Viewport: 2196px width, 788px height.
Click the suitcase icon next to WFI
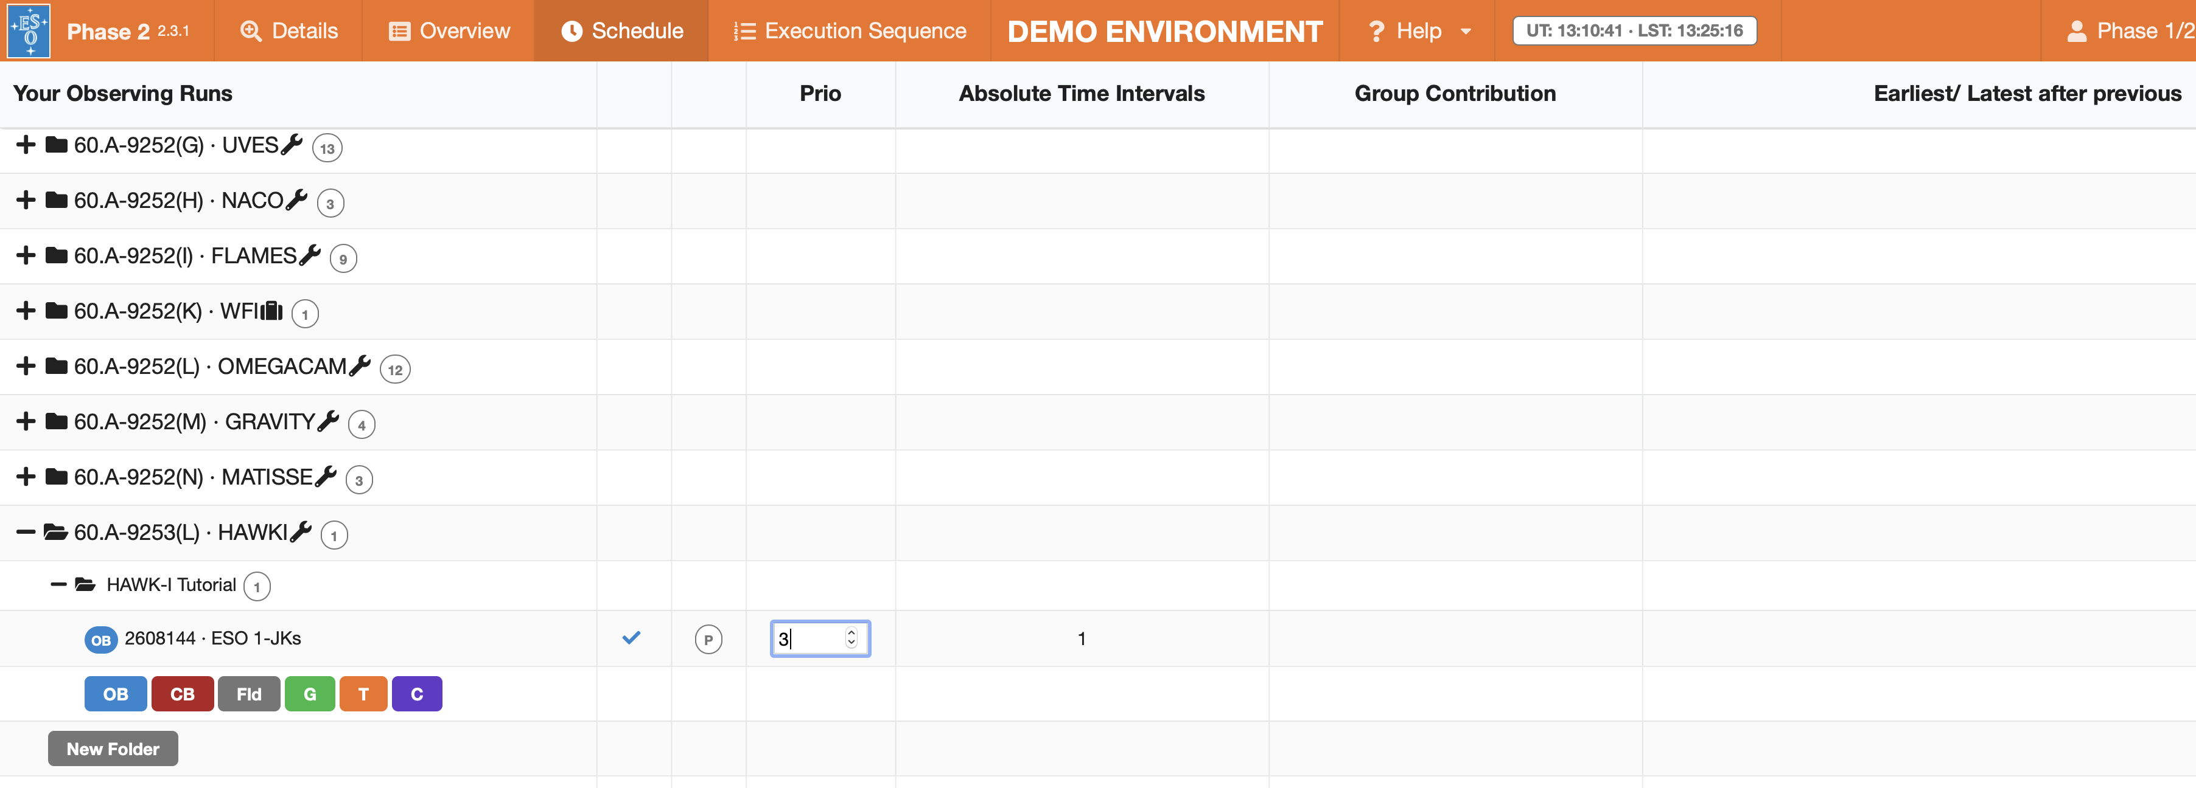tap(272, 310)
